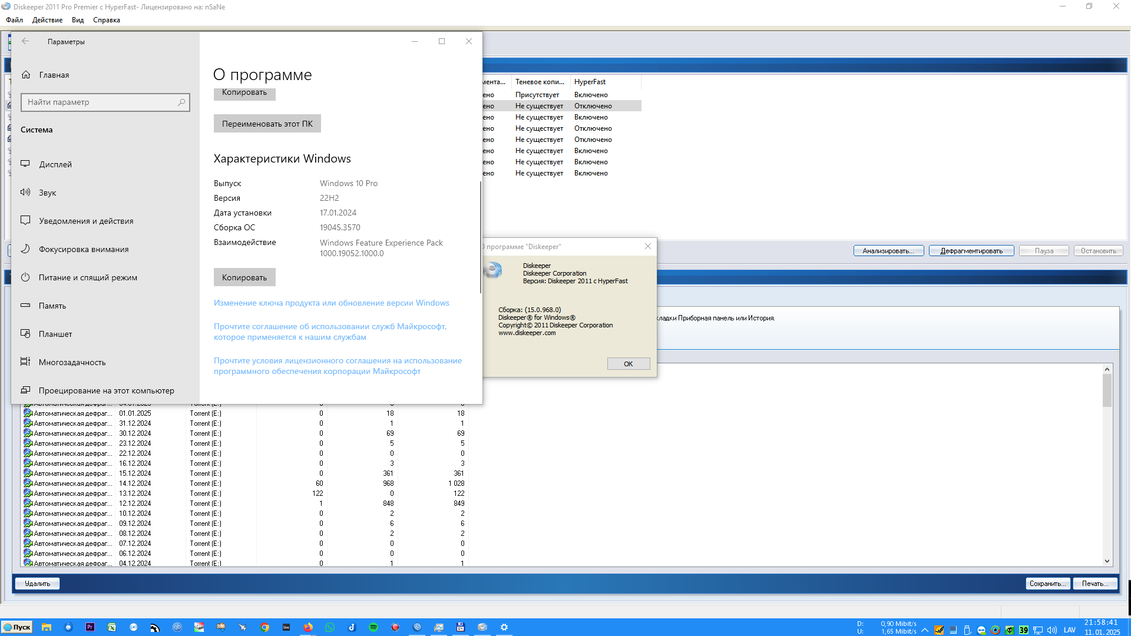Select history row dated 30.12.2024
1131x636 pixels.
pyautogui.click(x=244, y=433)
